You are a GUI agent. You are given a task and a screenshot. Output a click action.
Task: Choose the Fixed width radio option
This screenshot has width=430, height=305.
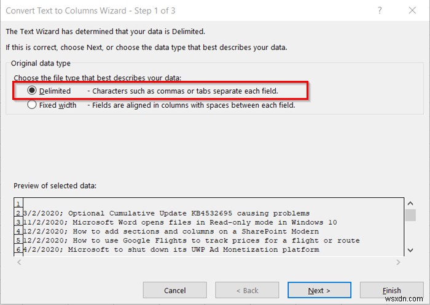pos(32,105)
